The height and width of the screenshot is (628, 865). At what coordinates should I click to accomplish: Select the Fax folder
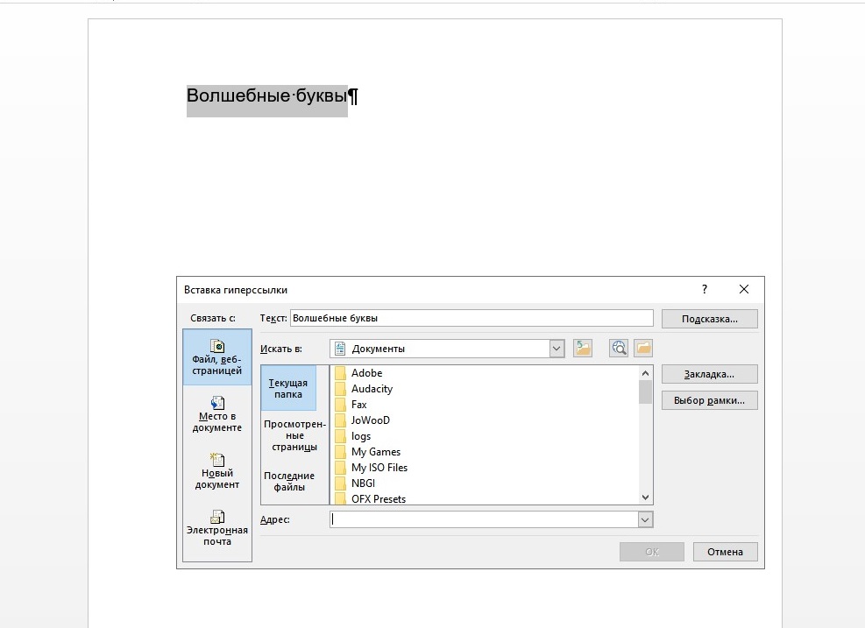tap(351, 405)
